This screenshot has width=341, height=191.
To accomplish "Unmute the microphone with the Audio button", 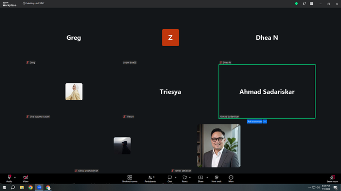I will 9,179.
